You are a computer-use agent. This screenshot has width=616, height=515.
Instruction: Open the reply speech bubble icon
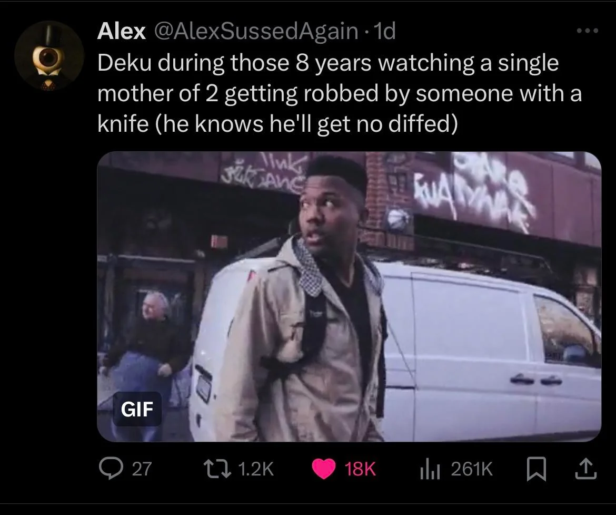tap(111, 468)
